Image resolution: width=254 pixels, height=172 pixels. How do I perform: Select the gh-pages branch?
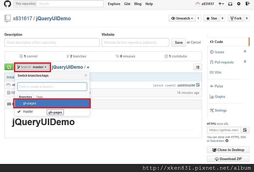pyautogui.click(x=52, y=103)
